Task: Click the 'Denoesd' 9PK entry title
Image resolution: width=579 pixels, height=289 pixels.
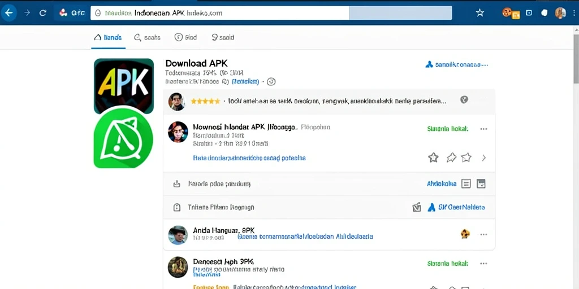Action: [223, 262]
